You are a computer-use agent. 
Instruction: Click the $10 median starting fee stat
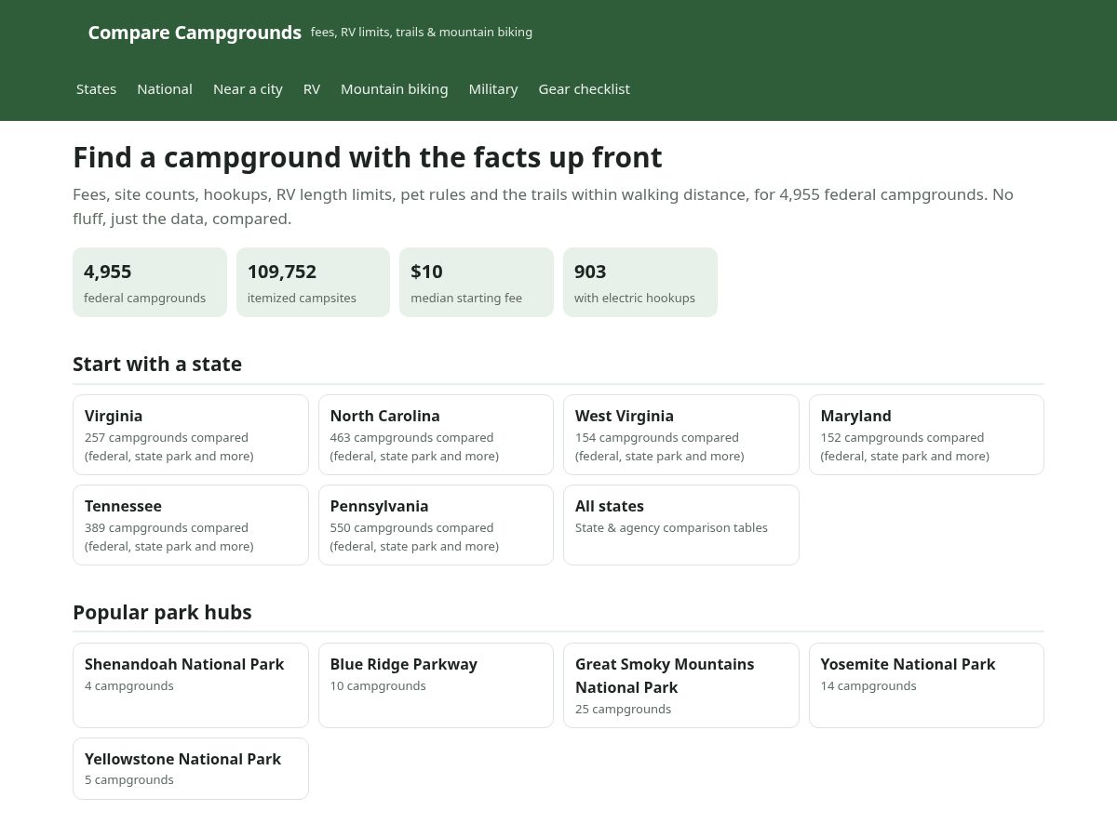tap(477, 282)
